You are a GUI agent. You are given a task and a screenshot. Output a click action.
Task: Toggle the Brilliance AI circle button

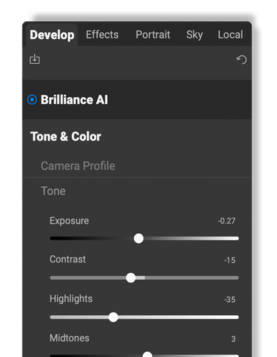click(32, 100)
